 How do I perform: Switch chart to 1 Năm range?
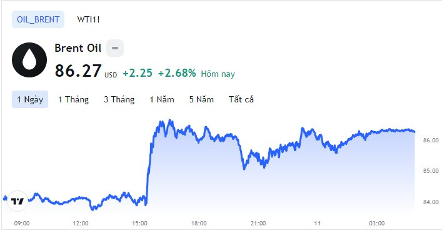pos(162,99)
